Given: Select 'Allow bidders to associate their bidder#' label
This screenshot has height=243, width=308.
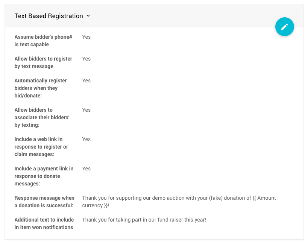Looking at the screenshot, I should 41,117.
